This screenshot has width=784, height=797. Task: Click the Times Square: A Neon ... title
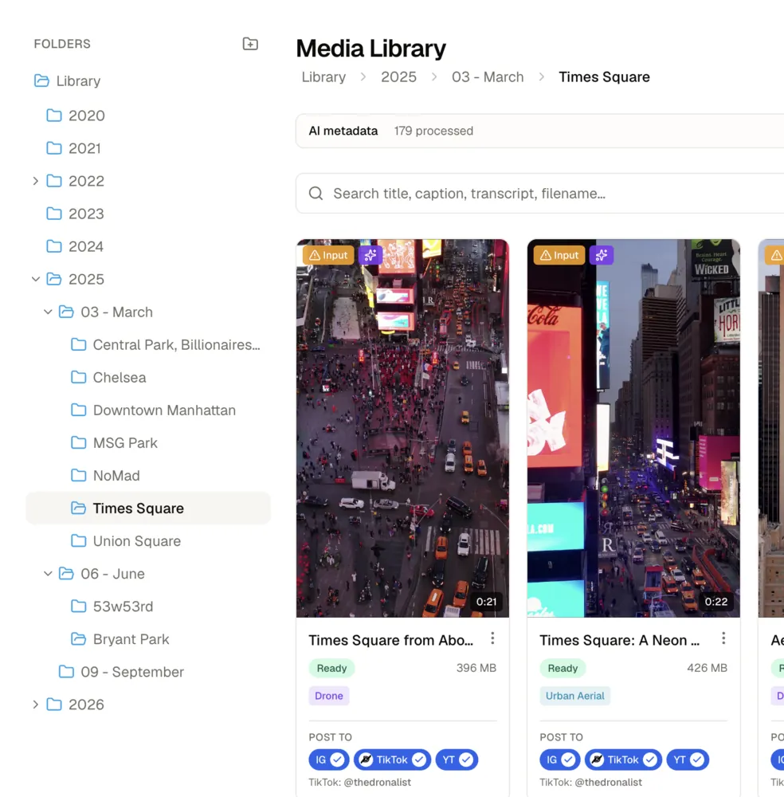coord(619,640)
